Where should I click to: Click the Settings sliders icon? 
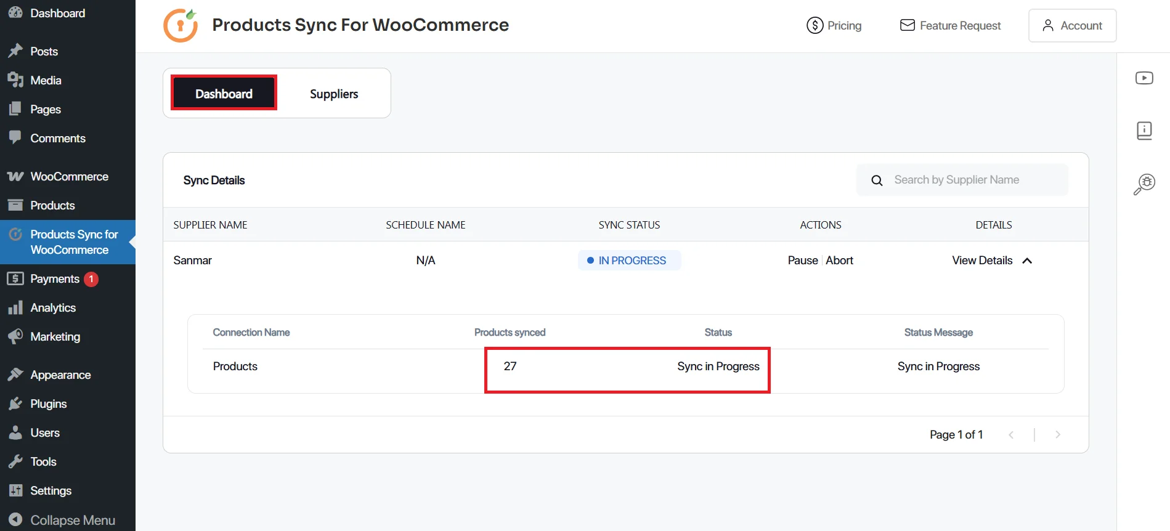pyautogui.click(x=15, y=490)
